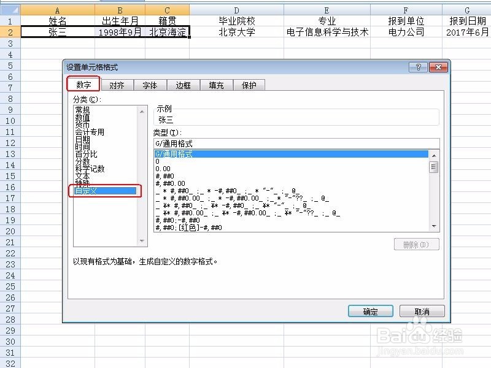The height and width of the screenshot is (368, 491).
Task: Close the 设置单元格格式 dialog with the X button
Action: pos(438,67)
